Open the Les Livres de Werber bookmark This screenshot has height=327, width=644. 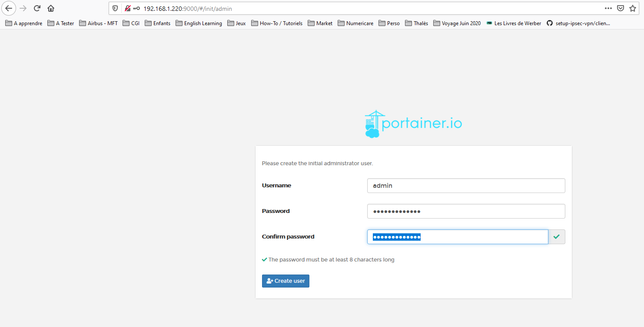click(514, 23)
